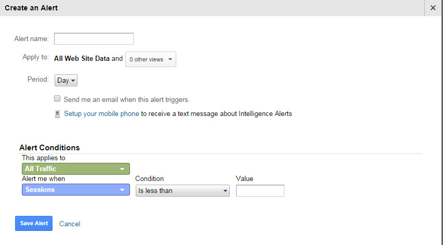443x245 pixels.
Task: Open the blue Sessions metric dropdown
Action: click(75, 190)
